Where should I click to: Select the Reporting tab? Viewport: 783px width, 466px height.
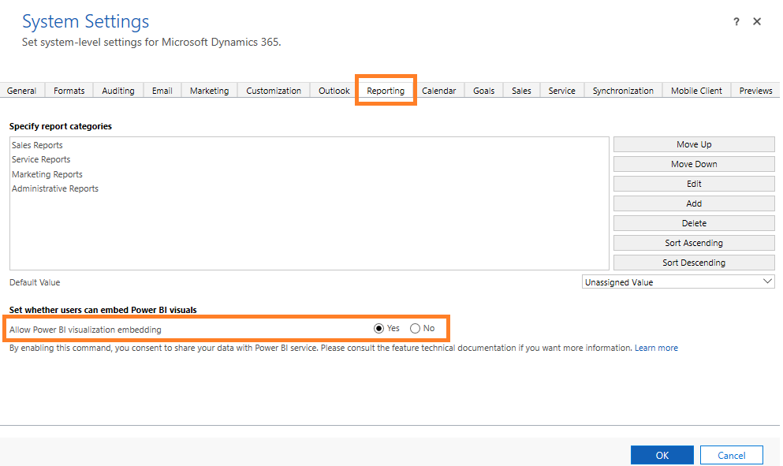click(386, 91)
